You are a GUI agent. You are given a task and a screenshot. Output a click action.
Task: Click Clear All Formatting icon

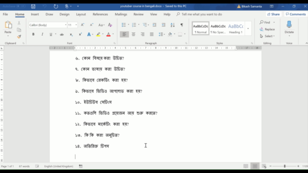(110, 25)
